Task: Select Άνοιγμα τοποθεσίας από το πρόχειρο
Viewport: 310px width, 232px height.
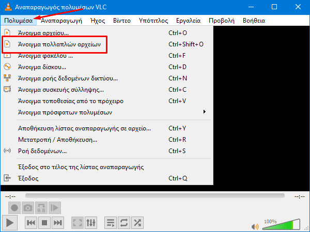Action: 107,101
